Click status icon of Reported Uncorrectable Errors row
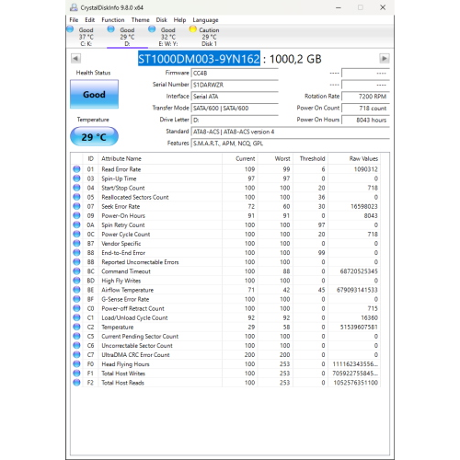Image resolution: width=460 pixels, height=460 pixels. coord(76,262)
